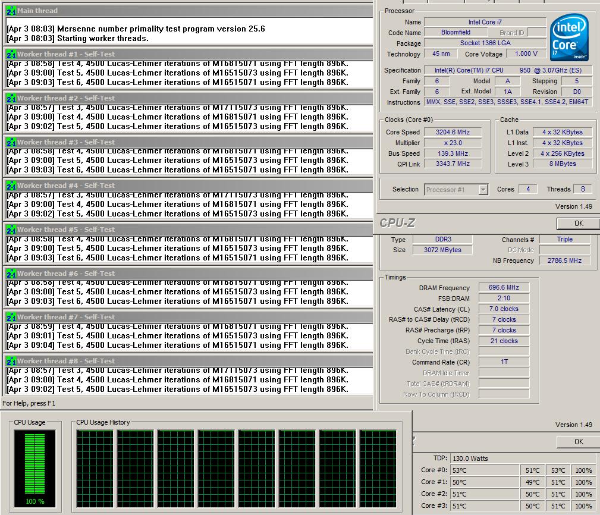Click the Level 2 cache value
This screenshot has height=515, width=600.
[563, 153]
